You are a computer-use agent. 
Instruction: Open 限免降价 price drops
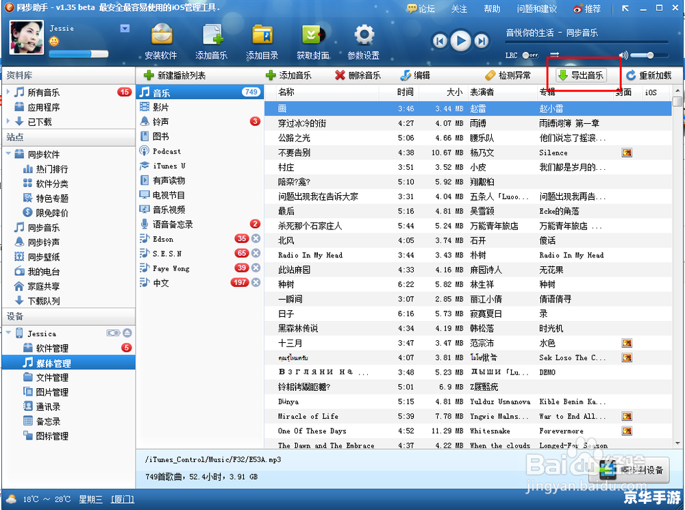pyautogui.click(x=45, y=213)
